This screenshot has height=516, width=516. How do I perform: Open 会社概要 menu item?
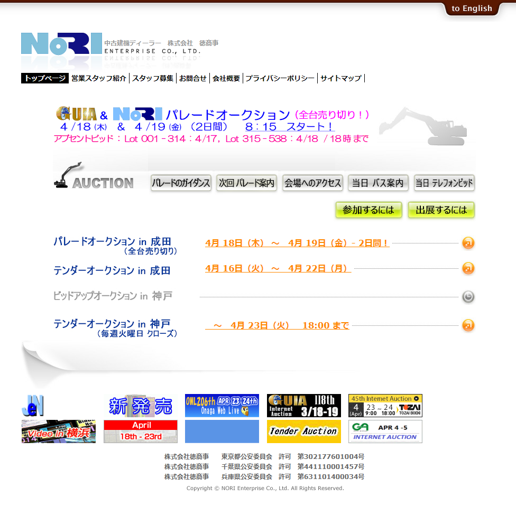[226, 78]
